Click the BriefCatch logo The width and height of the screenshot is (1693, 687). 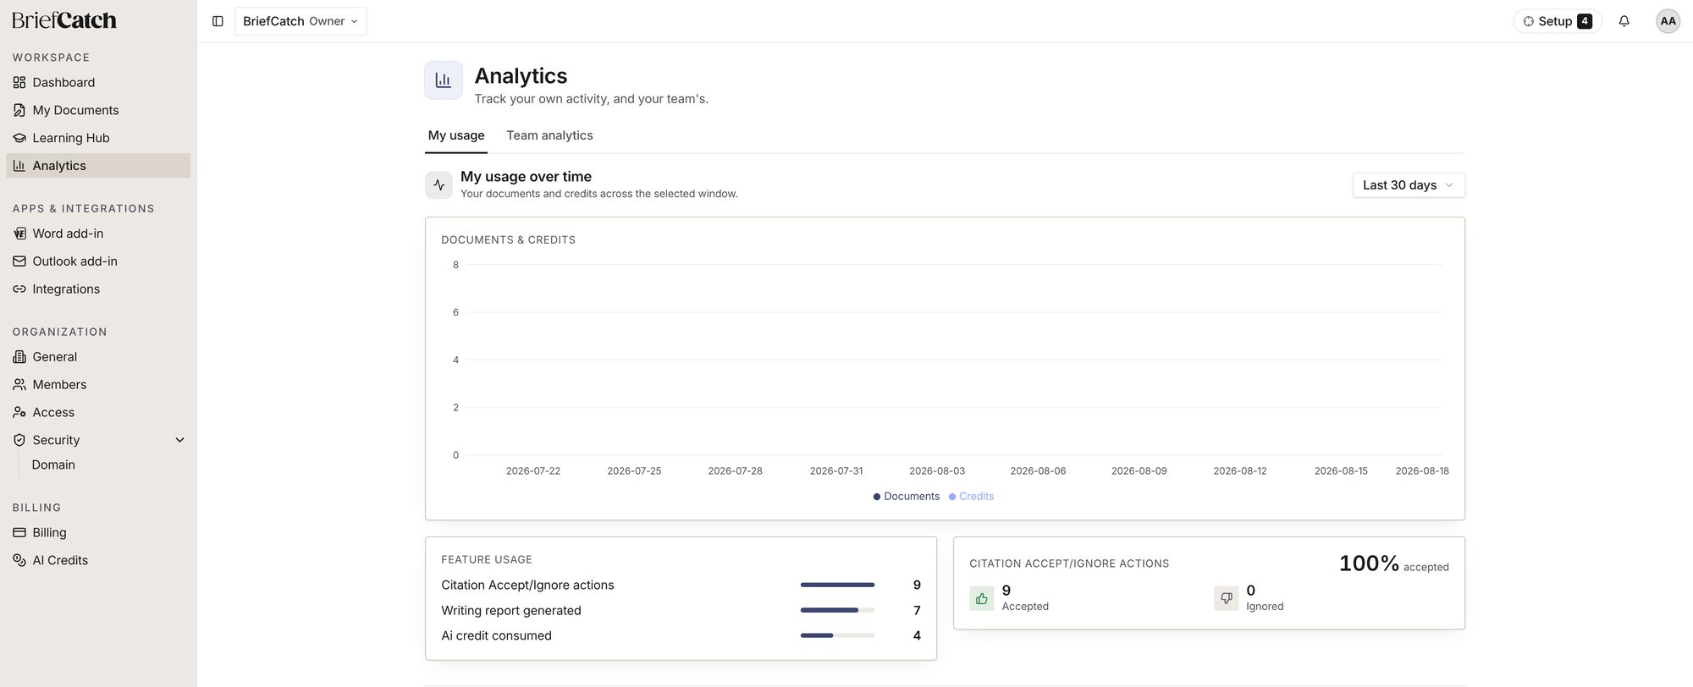[x=64, y=20]
